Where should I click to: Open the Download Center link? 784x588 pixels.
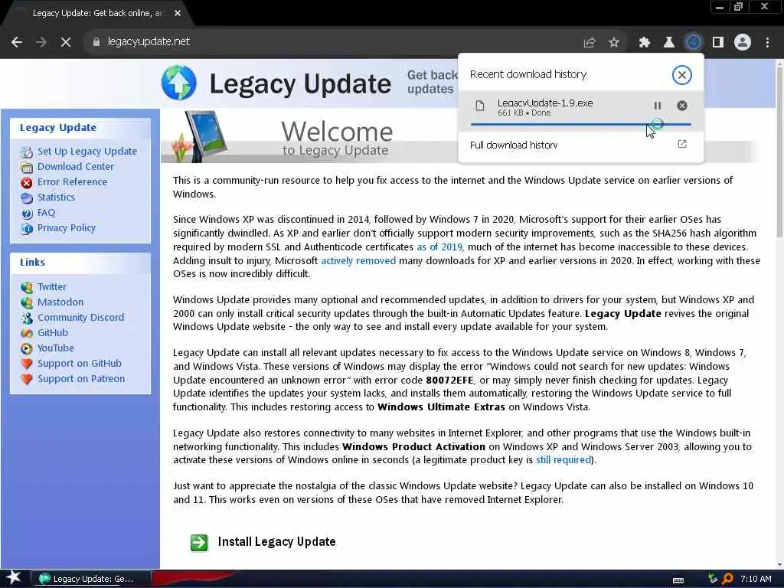(x=76, y=166)
